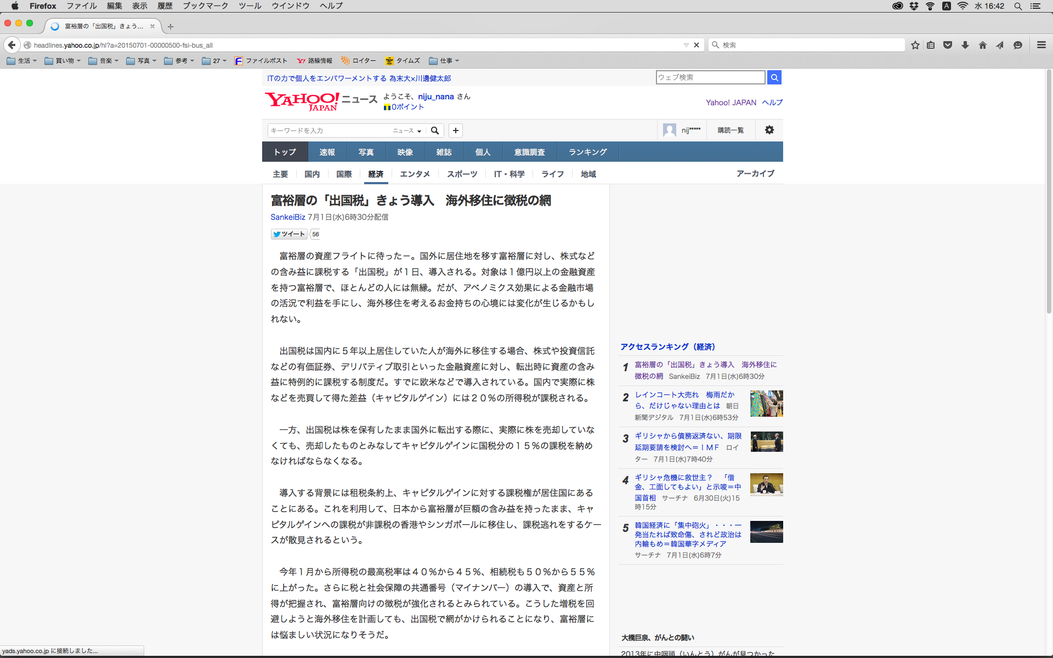1053x658 pixels.
Task: Open the downloads arrow icon
Action: (x=965, y=45)
